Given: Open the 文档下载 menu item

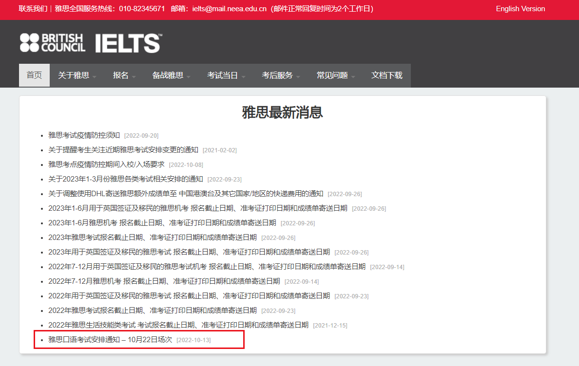Looking at the screenshot, I should [x=386, y=75].
